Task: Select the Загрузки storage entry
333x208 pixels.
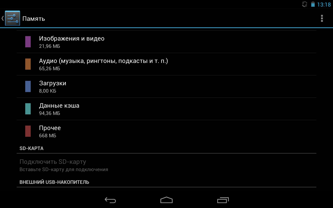Action: click(166, 87)
